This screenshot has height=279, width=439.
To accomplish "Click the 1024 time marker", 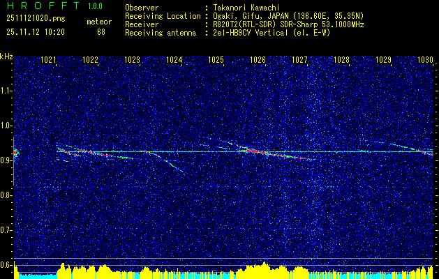I will [x=174, y=59].
